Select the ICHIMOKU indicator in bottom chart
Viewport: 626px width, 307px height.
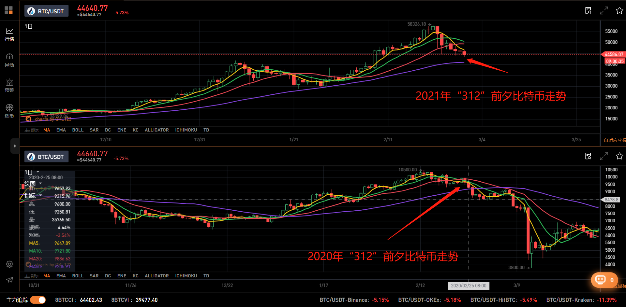(186, 276)
